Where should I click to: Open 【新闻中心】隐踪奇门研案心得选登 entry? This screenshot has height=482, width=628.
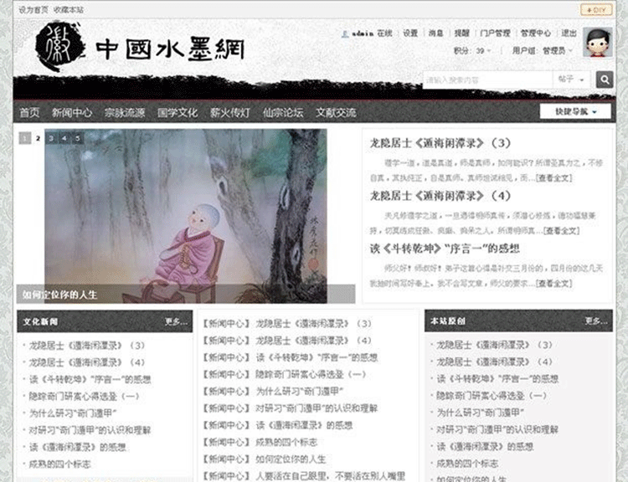[285, 374]
